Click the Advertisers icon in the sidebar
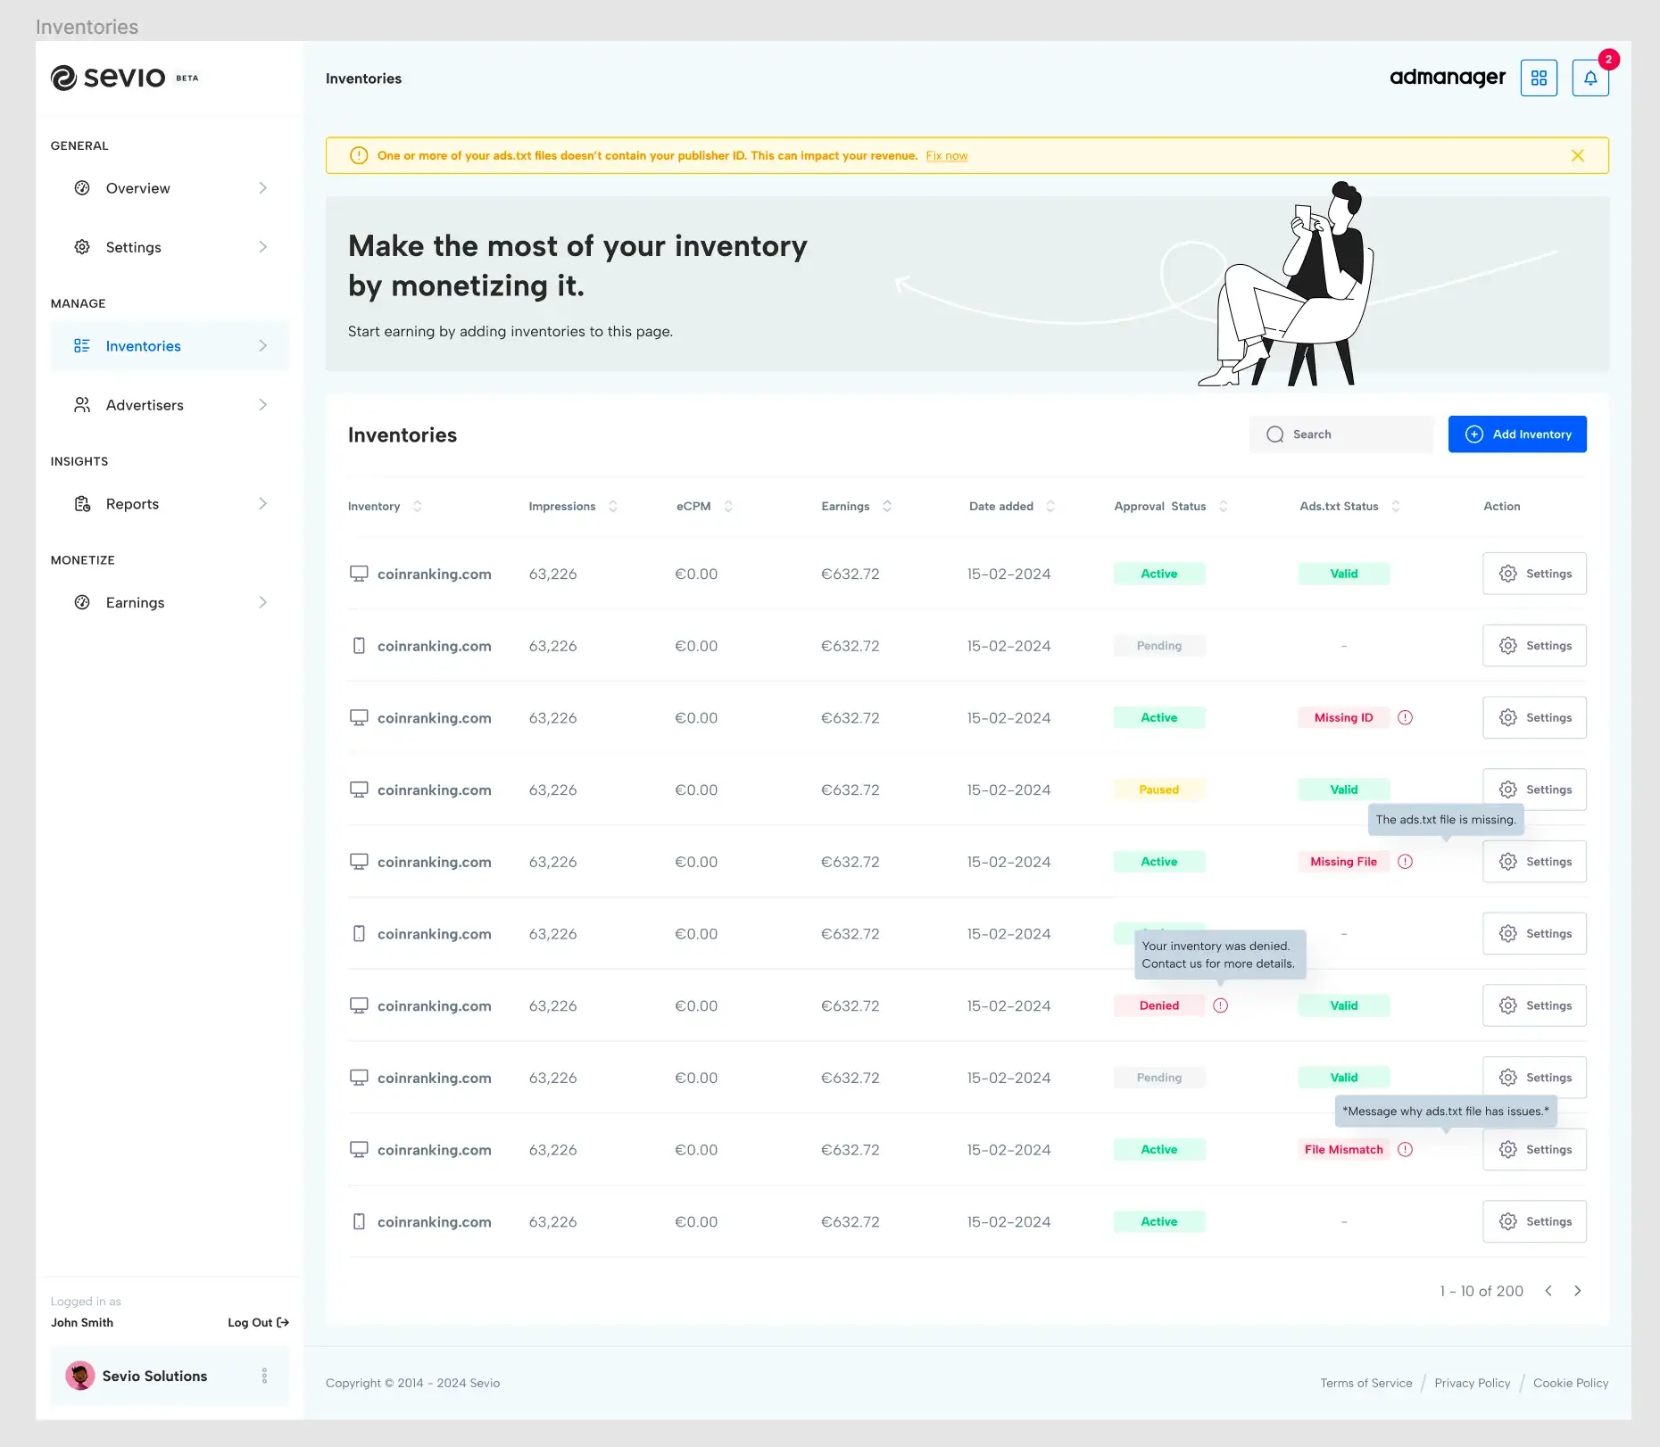Viewport: 1660px width, 1447px height. click(82, 405)
